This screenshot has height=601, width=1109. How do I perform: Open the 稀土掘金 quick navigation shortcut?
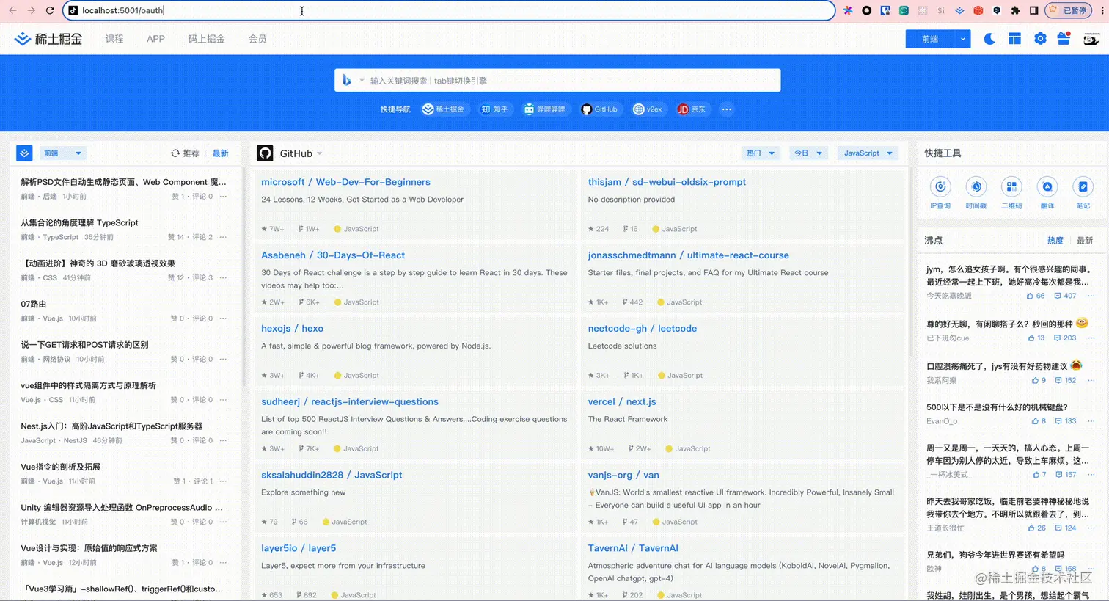443,109
